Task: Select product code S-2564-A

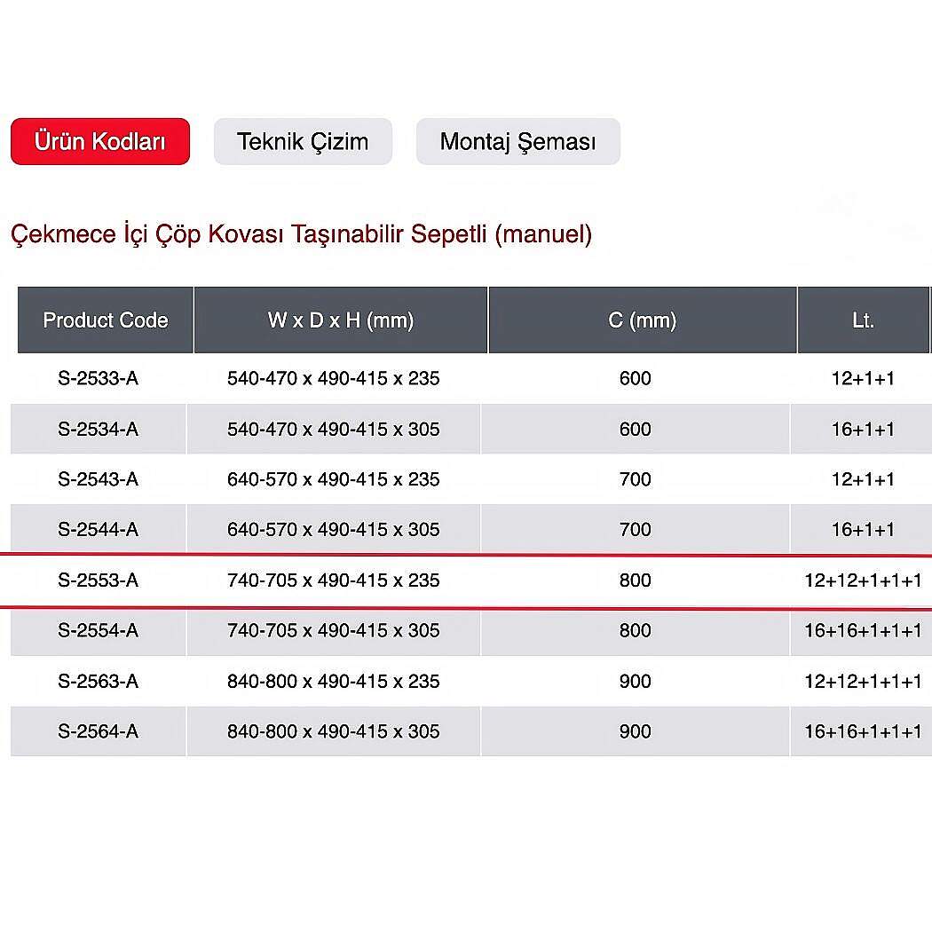Action: click(x=99, y=732)
